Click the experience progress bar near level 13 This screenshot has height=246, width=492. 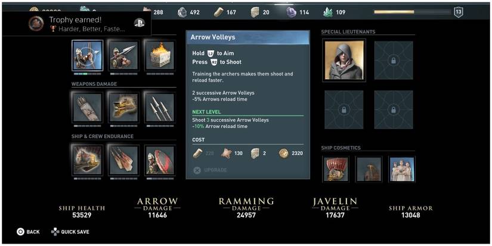(x=412, y=13)
